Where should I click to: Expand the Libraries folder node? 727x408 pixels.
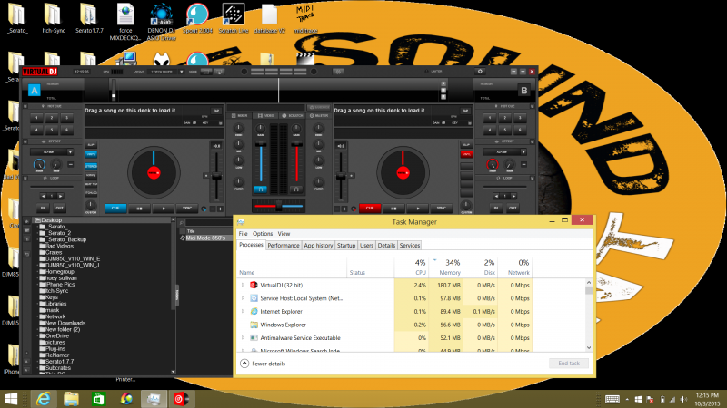tap(37, 304)
